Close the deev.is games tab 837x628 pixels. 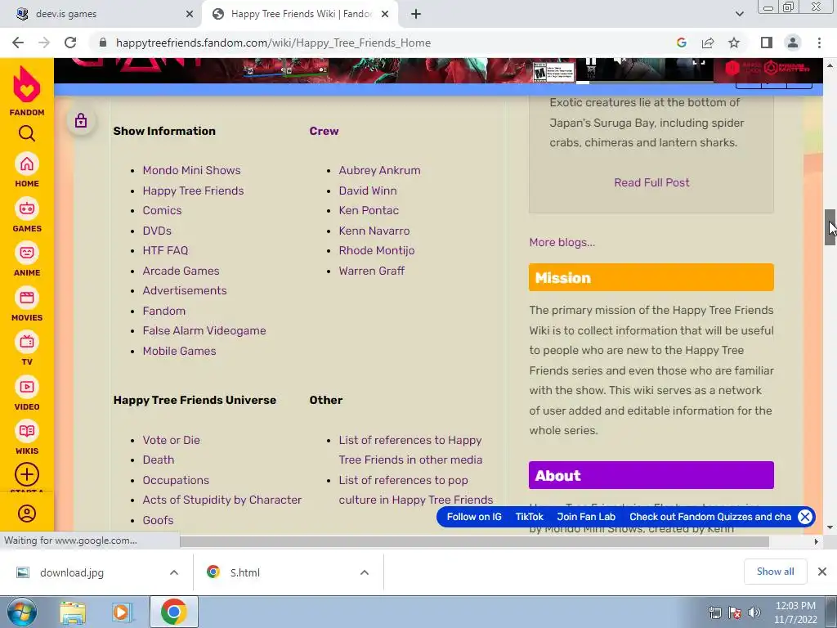point(189,14)
